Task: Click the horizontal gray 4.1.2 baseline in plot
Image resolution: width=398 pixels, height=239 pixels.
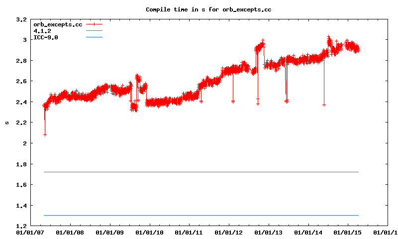Action: coord(199,172)
